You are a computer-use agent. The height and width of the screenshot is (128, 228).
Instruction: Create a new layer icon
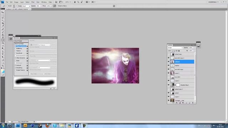pyautogui.click(x=190, y=103)
